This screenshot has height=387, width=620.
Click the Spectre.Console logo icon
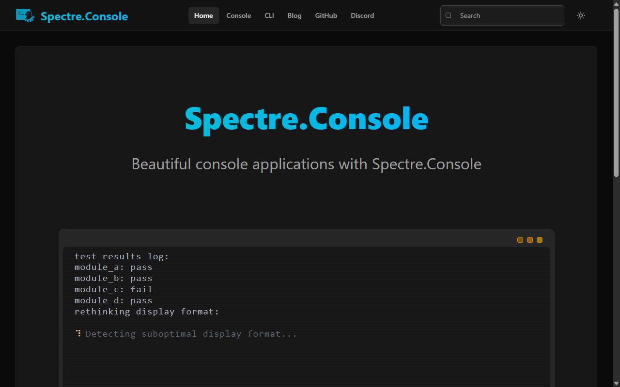pyautogui.click(x=25, y=15)
